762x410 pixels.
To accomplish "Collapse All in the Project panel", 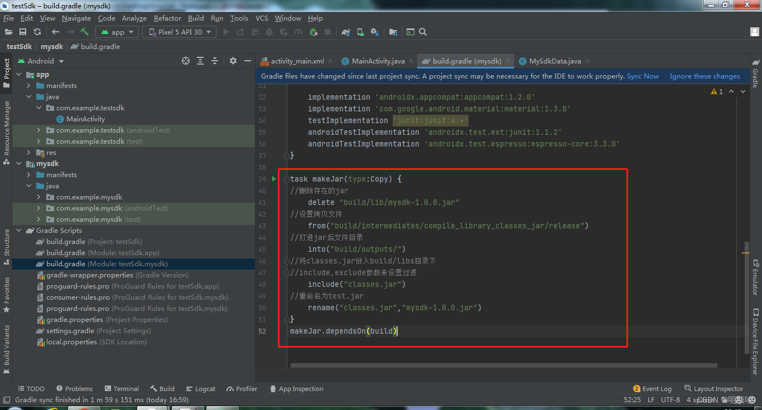I will (x=214, y=61).
